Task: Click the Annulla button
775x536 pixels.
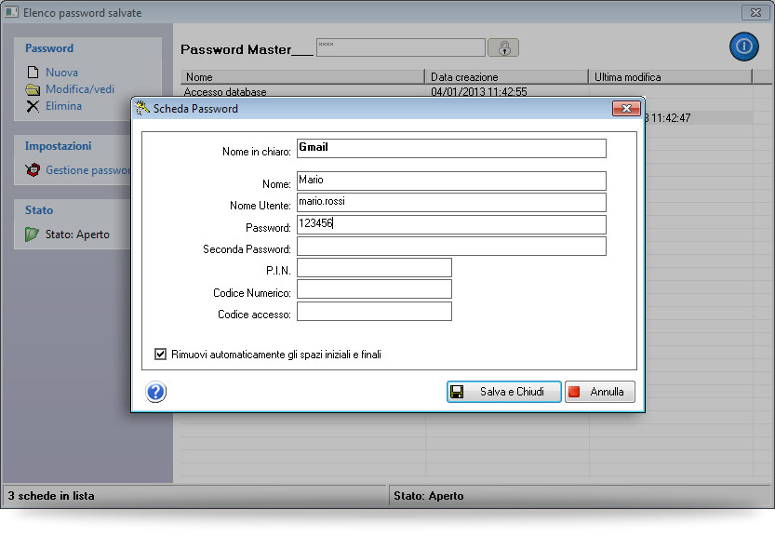Action: [x=599, y=392]
